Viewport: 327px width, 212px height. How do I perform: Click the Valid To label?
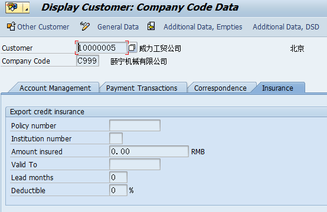(x=24, y=165)
